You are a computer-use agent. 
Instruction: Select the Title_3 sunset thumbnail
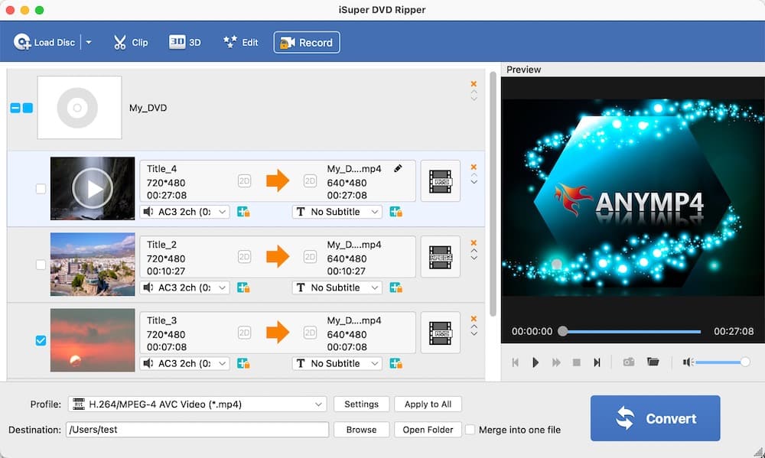point(93,340)
